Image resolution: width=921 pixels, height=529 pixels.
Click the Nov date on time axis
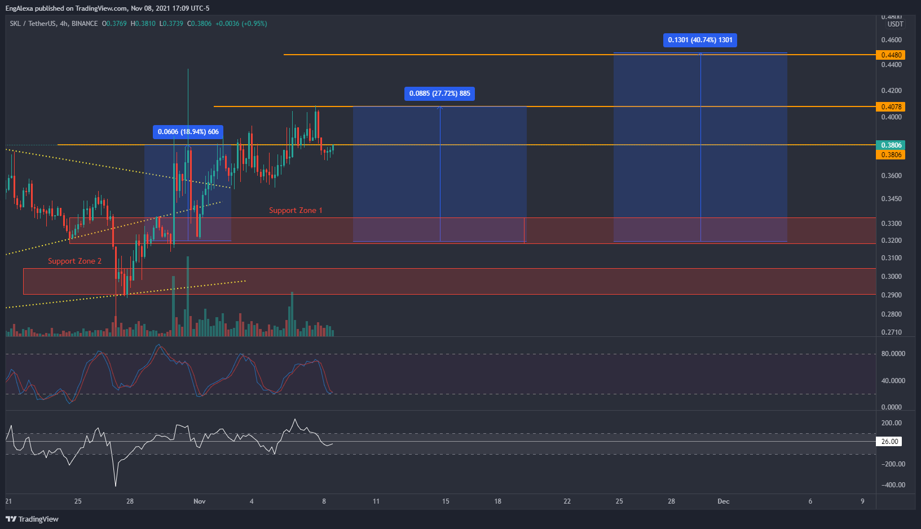[199, 501]
